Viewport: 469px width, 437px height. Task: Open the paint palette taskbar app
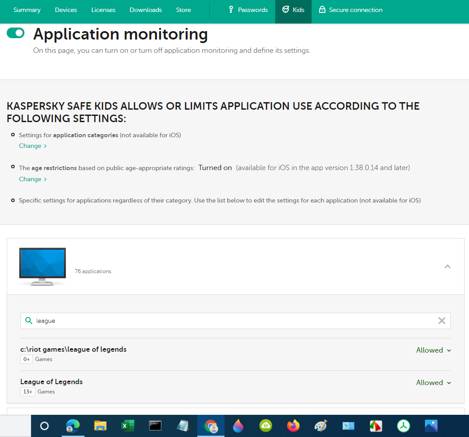pyautogui.click(x=321, y=426)
